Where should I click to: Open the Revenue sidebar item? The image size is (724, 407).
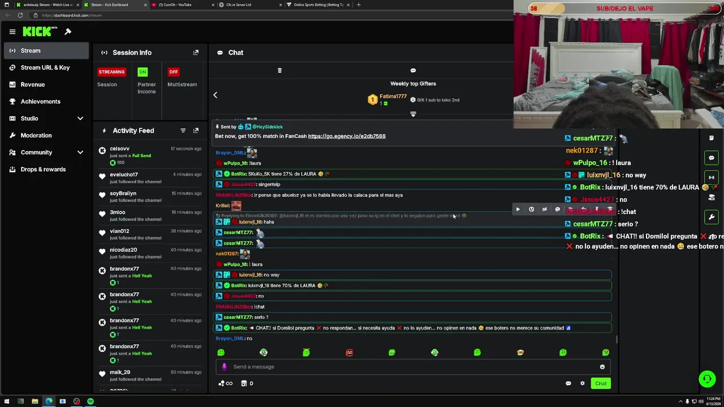46,85
